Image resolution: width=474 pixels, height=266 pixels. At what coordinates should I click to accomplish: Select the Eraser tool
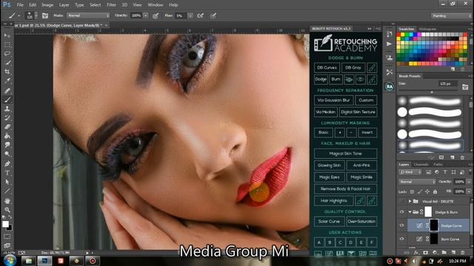coord(7,127)
